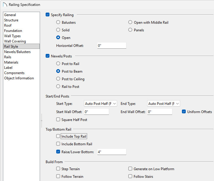Open the Materials panel
This screenshot has width=214, height=181.
point(21,62)
